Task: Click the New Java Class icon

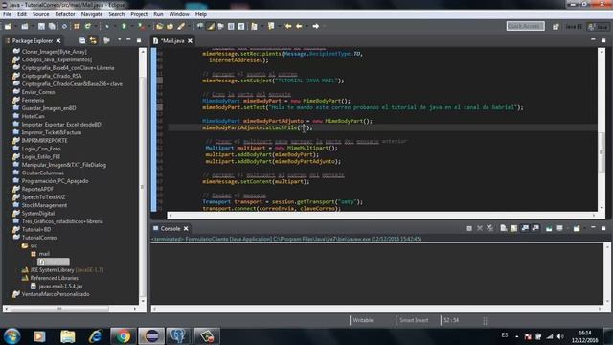Action: (88, 26)
